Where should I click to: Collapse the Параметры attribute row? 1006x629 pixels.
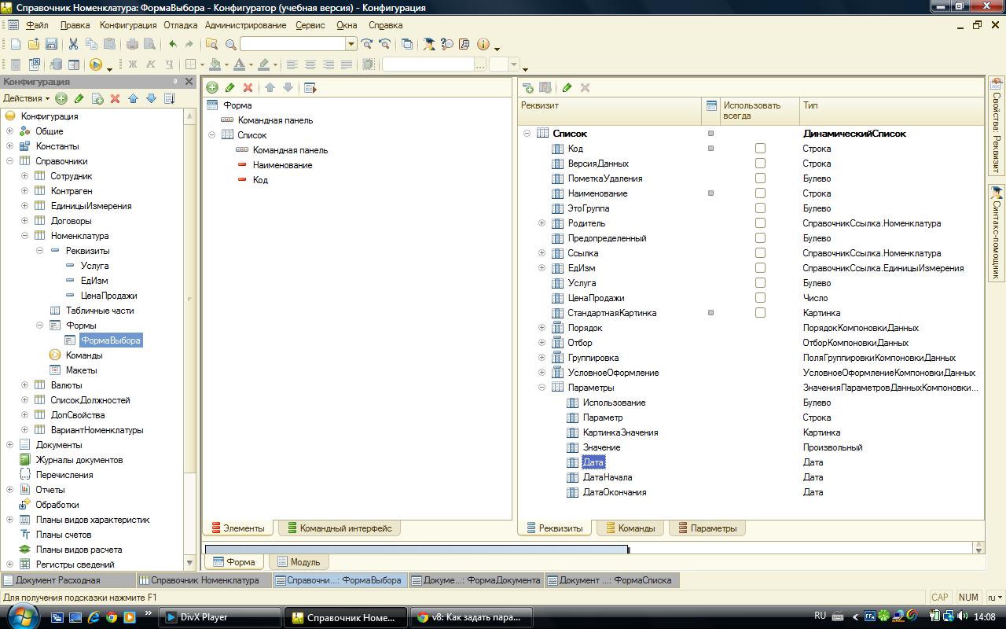[542, 388]
